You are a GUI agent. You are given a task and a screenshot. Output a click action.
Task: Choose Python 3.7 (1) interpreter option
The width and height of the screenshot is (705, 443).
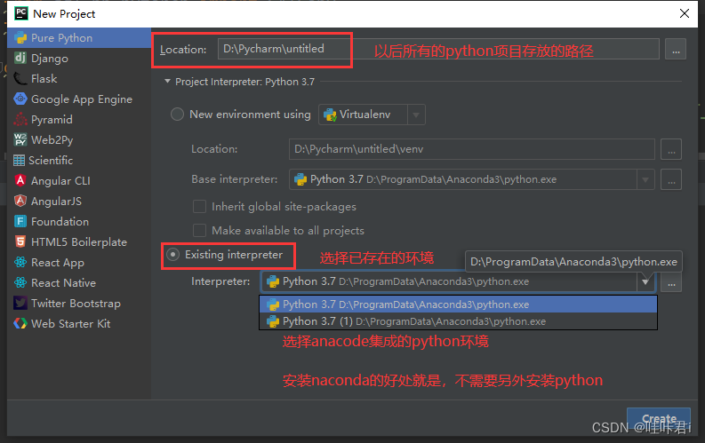pyautogui.click(x=458, y=321)
